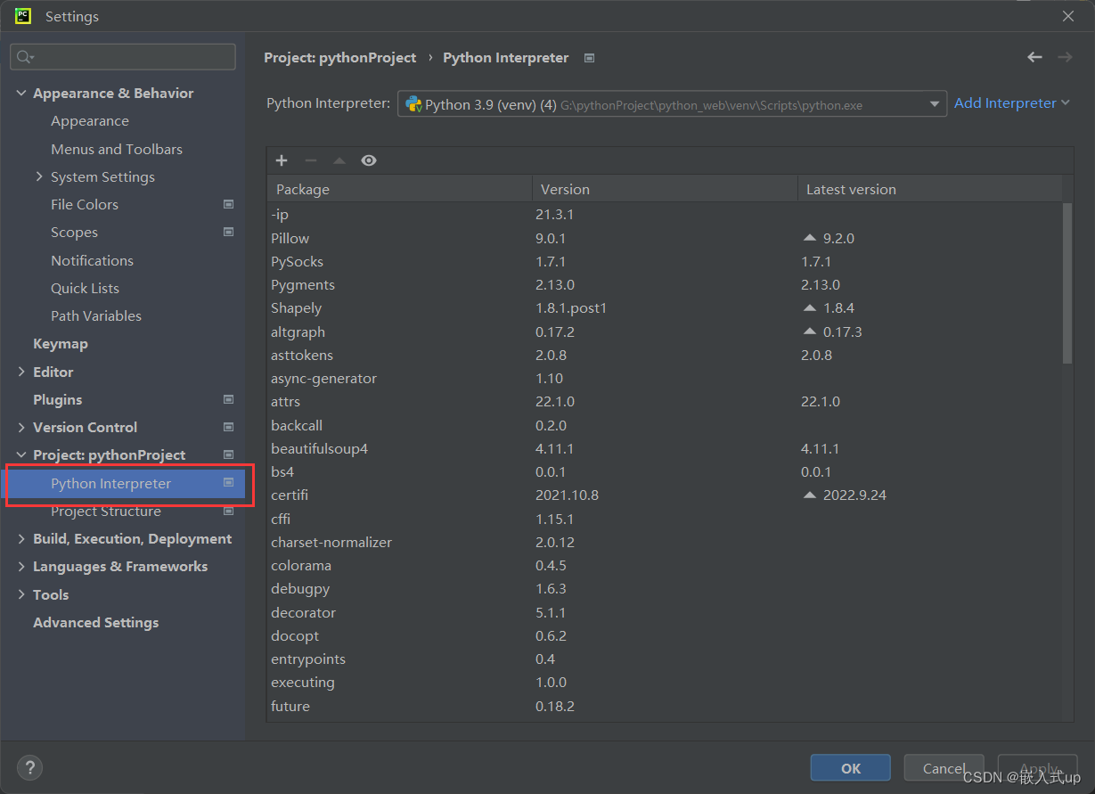The image size is (1095, 794).
Task: Click project-level icon next to Plugins
Action: 228,399
